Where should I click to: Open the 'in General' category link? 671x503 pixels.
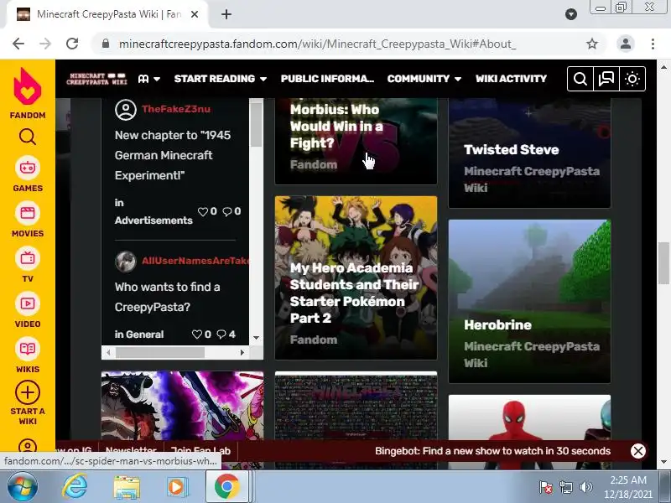pyautogui.click(x=139, y=334)
